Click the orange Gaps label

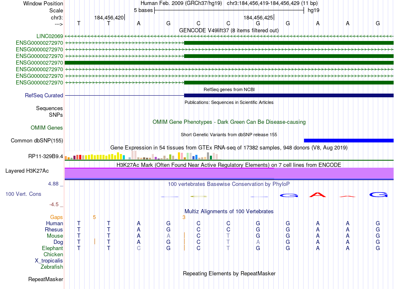[56, 217]
